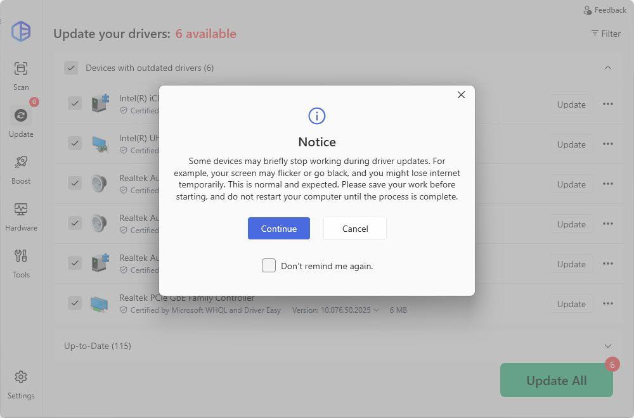
Task: Expand the Up-to-Date (115) section
Action: (608, 346)
